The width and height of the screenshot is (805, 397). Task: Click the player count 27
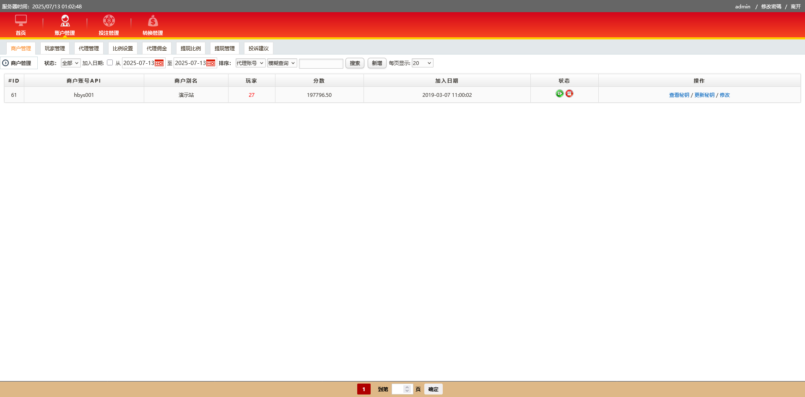click(x=252, y=95)
